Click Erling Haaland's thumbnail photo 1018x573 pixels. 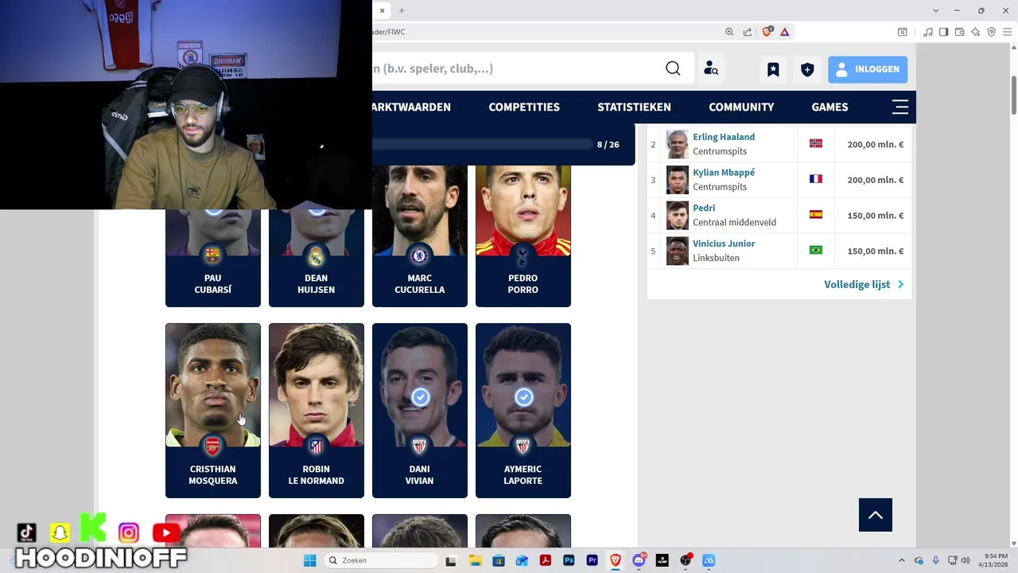pyautogui.click(x=678, y=144)
